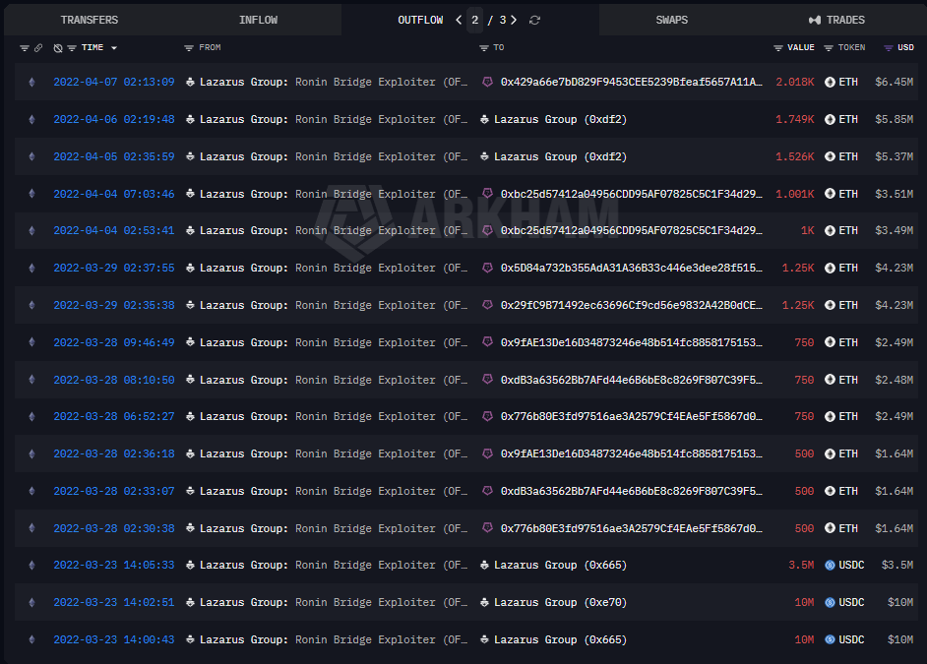Click the 1.526K value cell
Screen dimensions: 927x664
(794, 156)
